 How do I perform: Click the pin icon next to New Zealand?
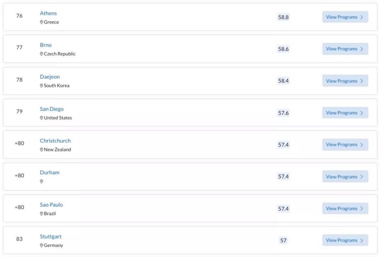click(x=41, y=150)
